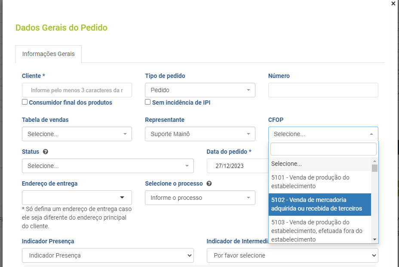Collapse the CFOP dropdown

[x=323, y=134]
